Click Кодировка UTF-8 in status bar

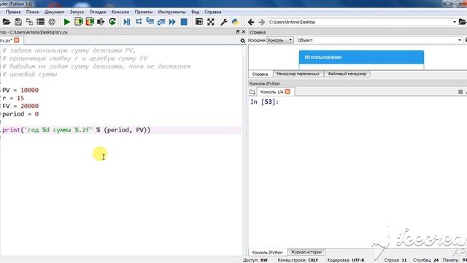pos(346,260)
